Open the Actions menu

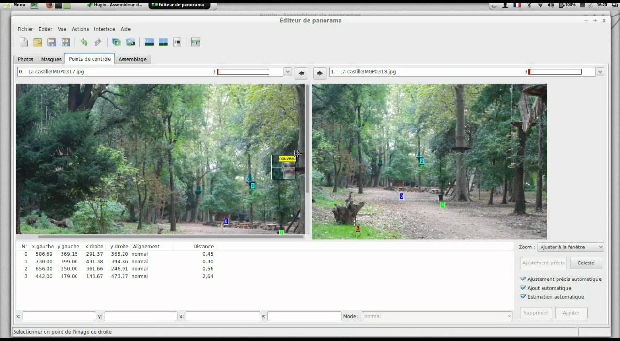point(80,29)
